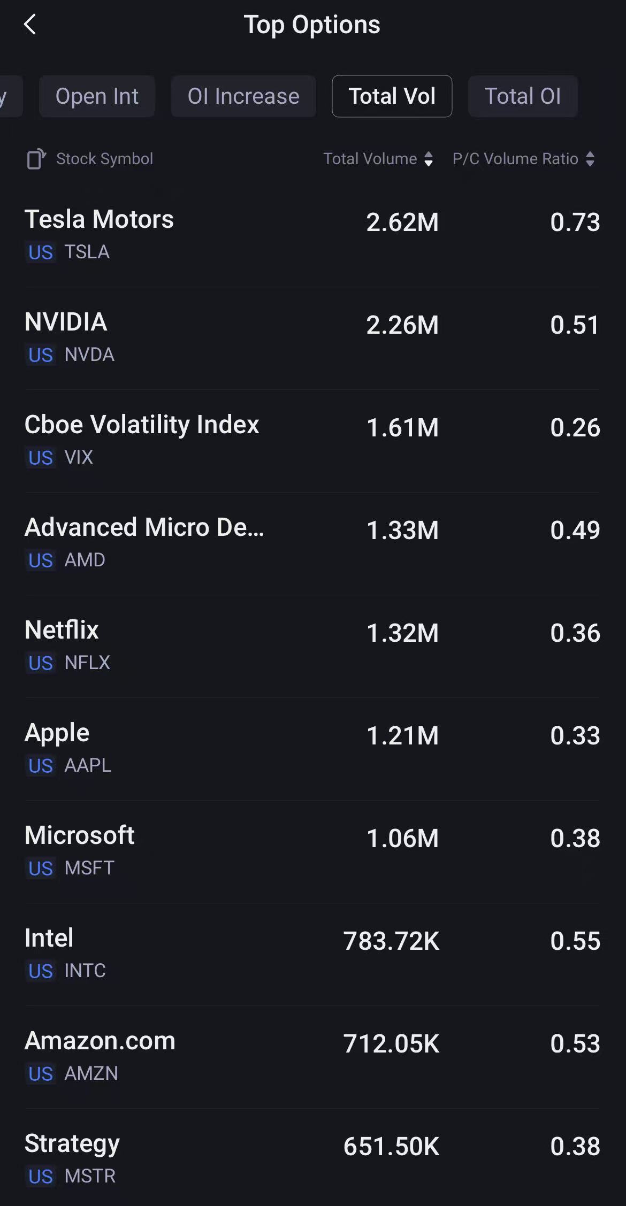This screenshot has height=1206, width=626.
Task: Sort by P/C Volume Ratio arrows
Action: (590, 159)
